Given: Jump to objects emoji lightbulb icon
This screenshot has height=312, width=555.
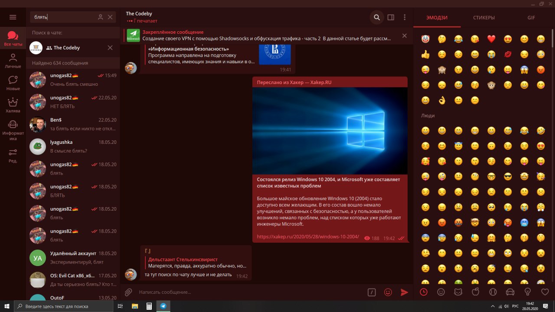Looking at the screenshot, I should click(x=528, y=292).
